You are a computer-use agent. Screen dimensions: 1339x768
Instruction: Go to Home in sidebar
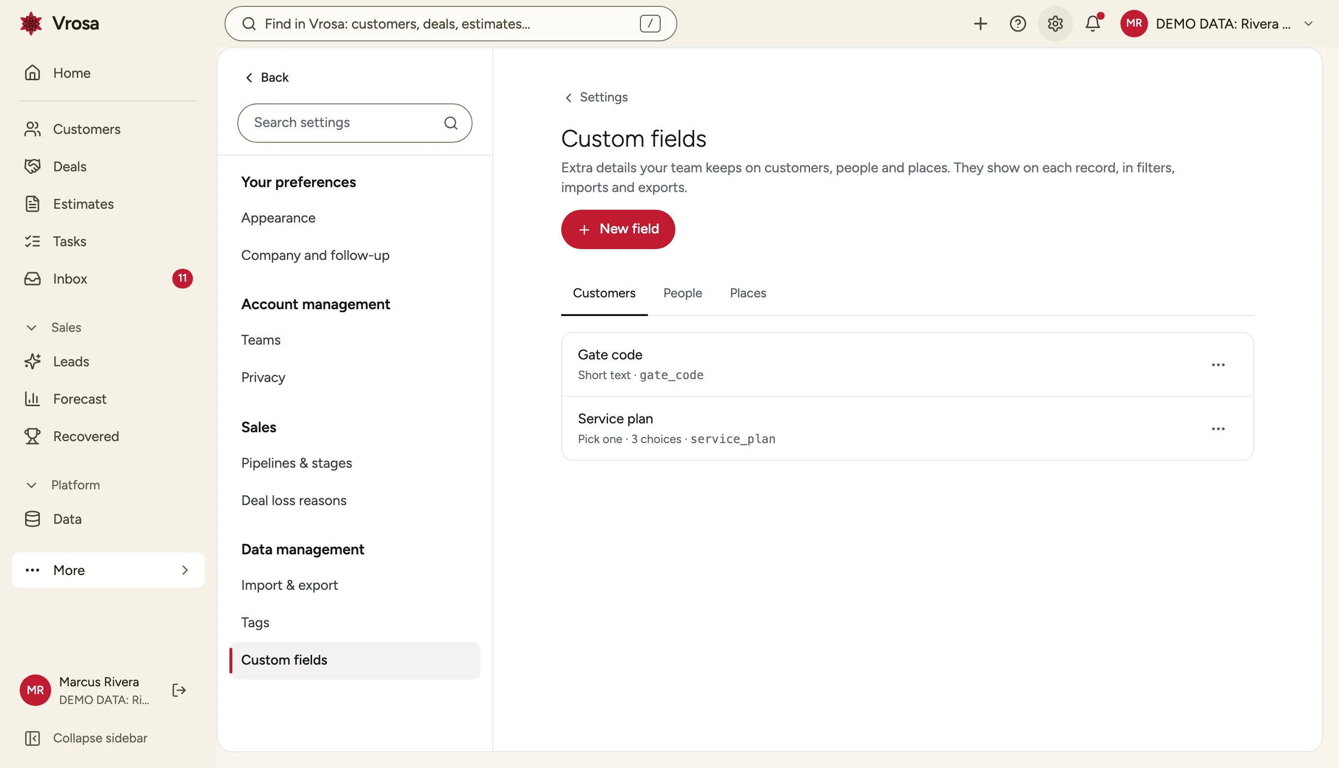click(x=108, y=73)
